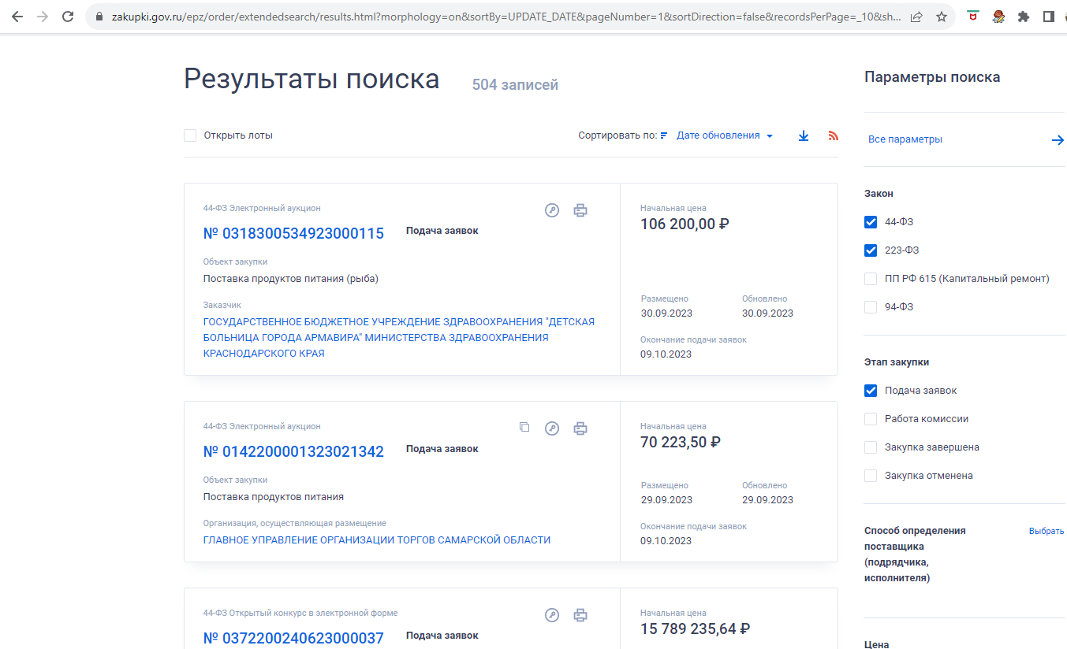Uncheck the Подача заявок stage filter

click(871, 391)
